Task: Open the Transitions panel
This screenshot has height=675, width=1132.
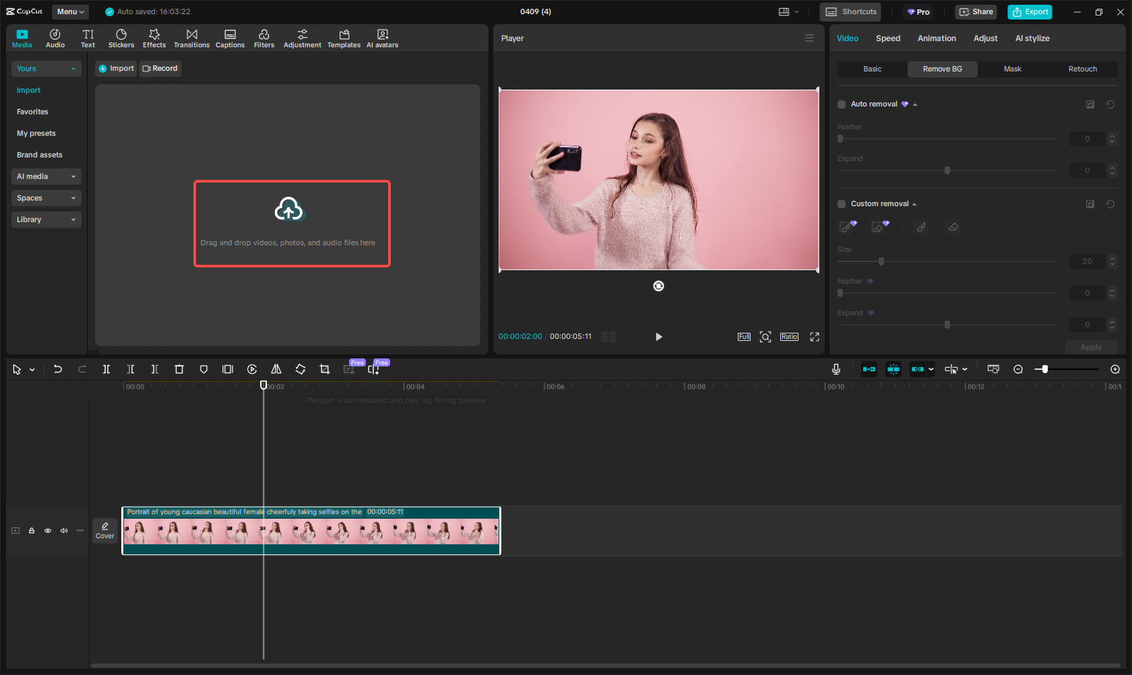Action: (x=191, y=38)
